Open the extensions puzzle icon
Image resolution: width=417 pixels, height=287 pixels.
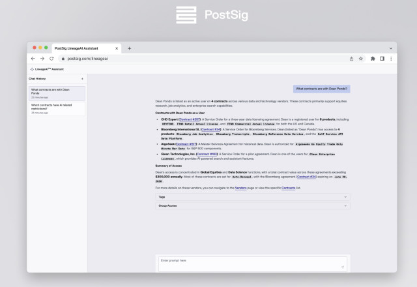pos(373,59)
